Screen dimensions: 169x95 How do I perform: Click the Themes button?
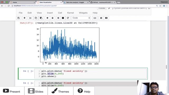[x=60, y=91]
